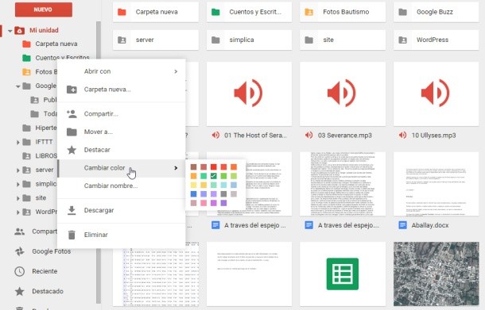Click the Destacado star icon in sidebar
This screenshot has width=485, height=310.
(20, 291)
